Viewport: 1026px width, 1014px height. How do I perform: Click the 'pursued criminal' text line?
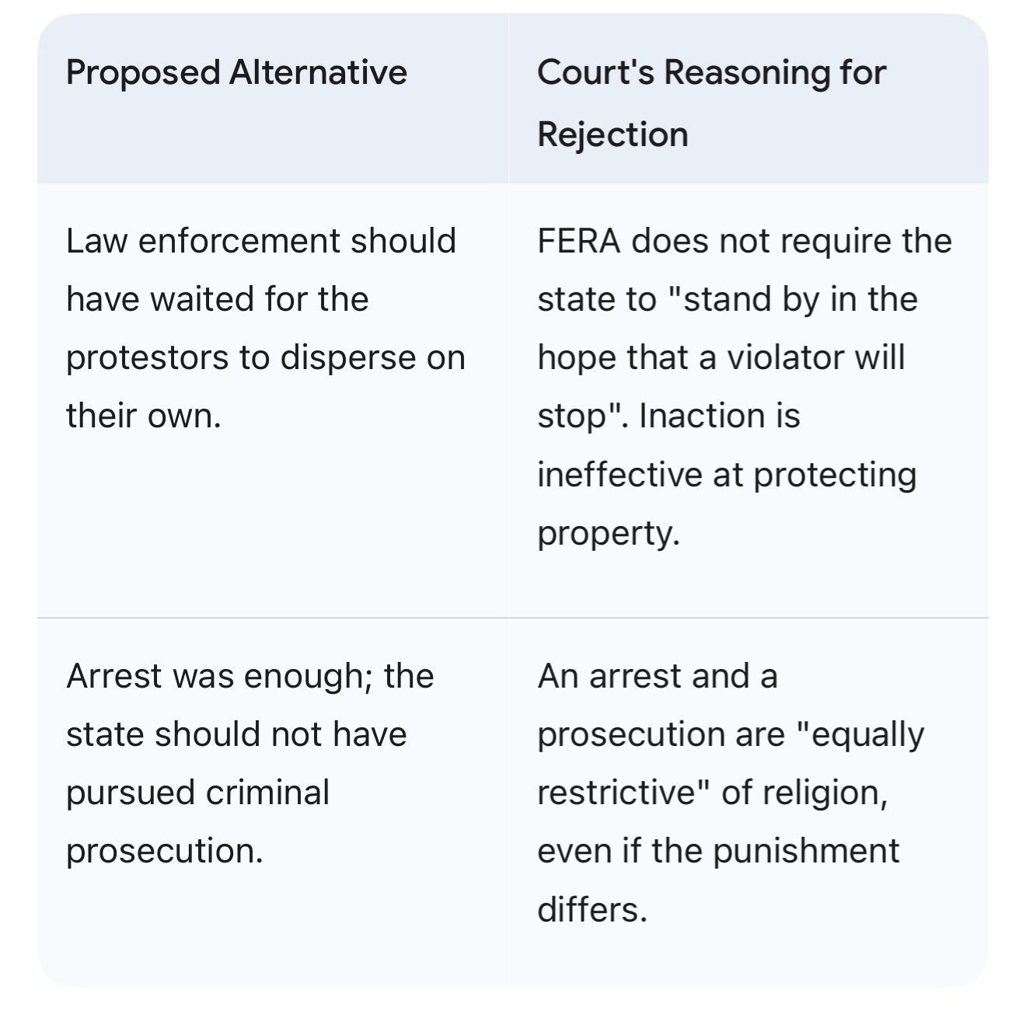pos(197,793)
